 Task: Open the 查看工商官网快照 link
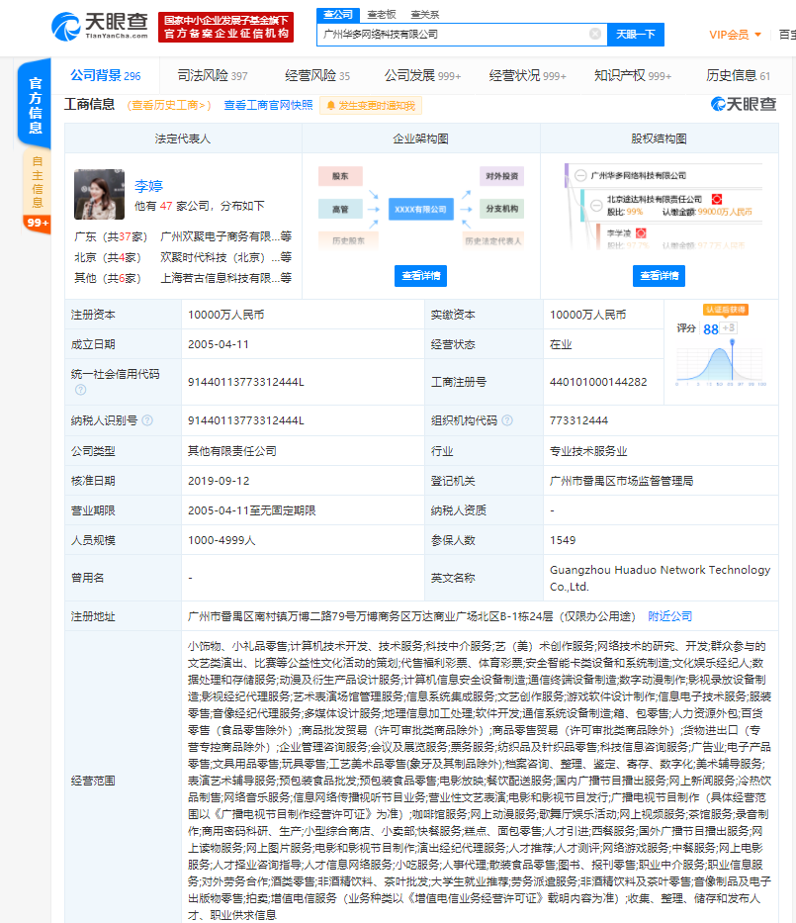pos(268,105)
